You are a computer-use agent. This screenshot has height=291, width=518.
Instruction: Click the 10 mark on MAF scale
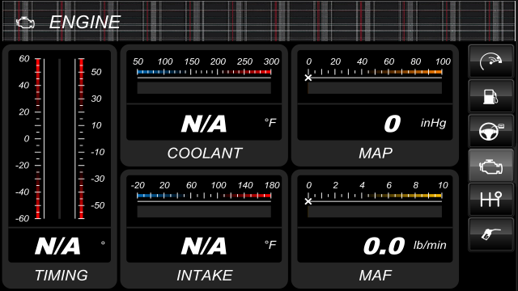tap(443, 185)
